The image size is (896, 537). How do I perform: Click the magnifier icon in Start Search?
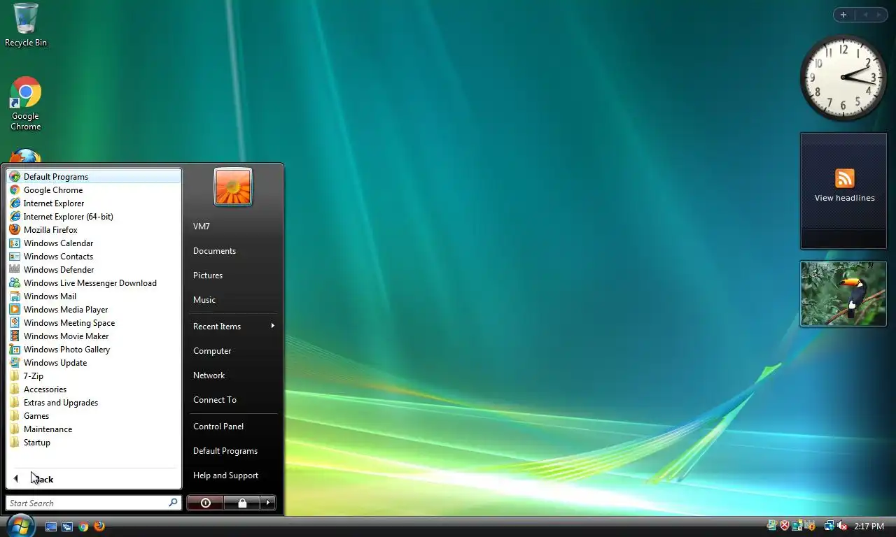click(x=173, y=503)
